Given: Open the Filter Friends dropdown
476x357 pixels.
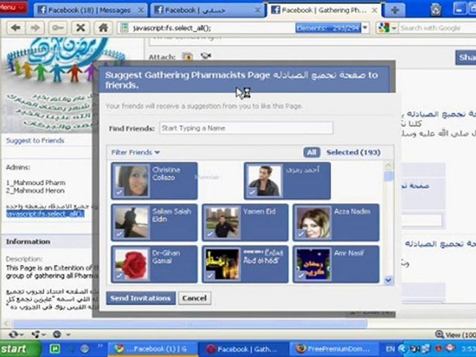Looking at the screenshot, I should point(135,152).
